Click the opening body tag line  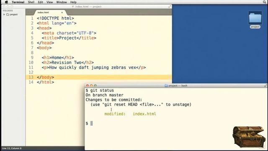click(x=44, y=48)
